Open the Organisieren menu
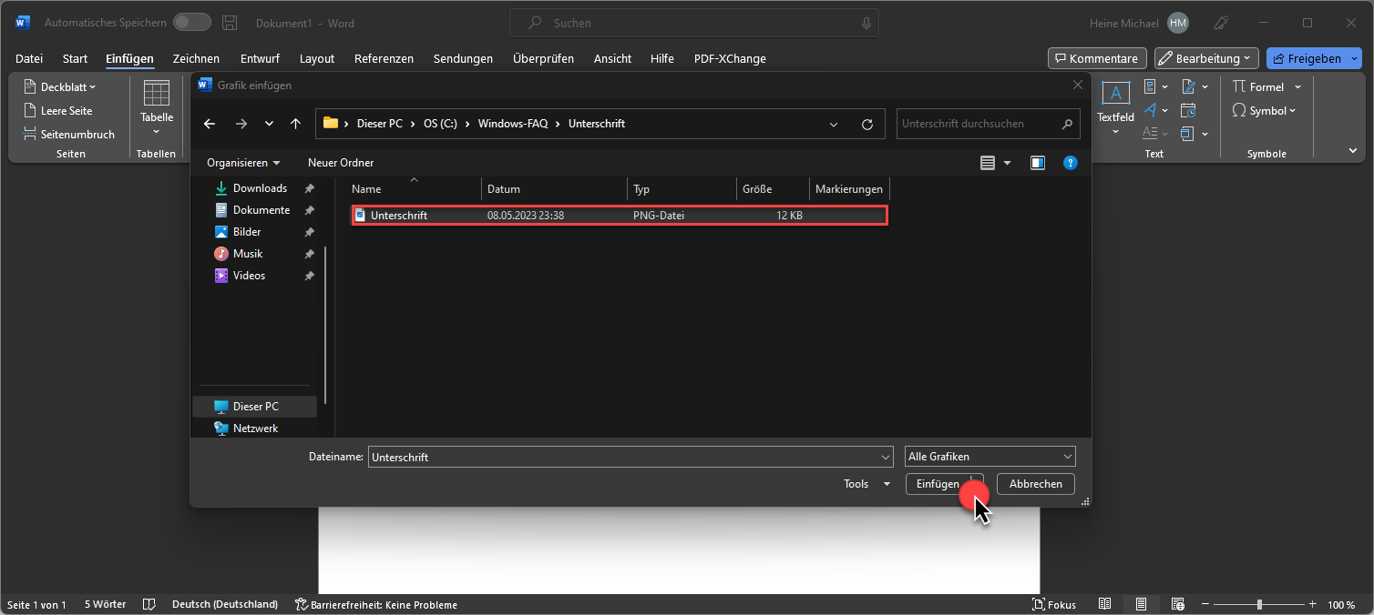Screen dimensions: 1374x615 pos(243,163)
